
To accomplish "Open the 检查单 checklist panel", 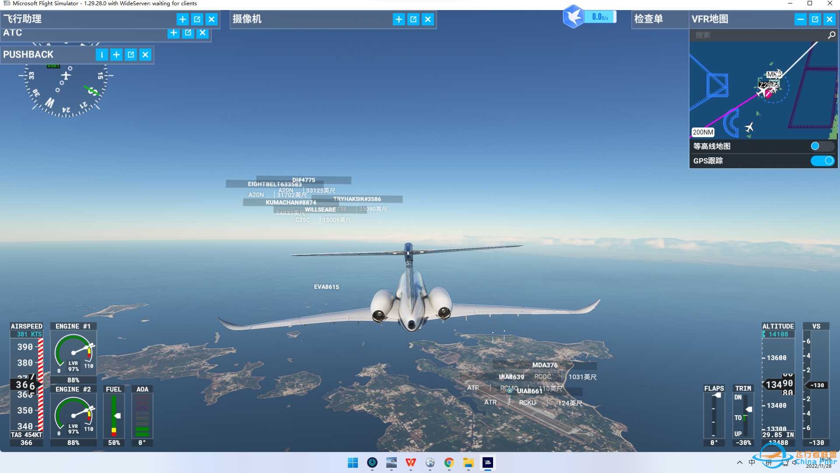I will click(x=648, y=19).
